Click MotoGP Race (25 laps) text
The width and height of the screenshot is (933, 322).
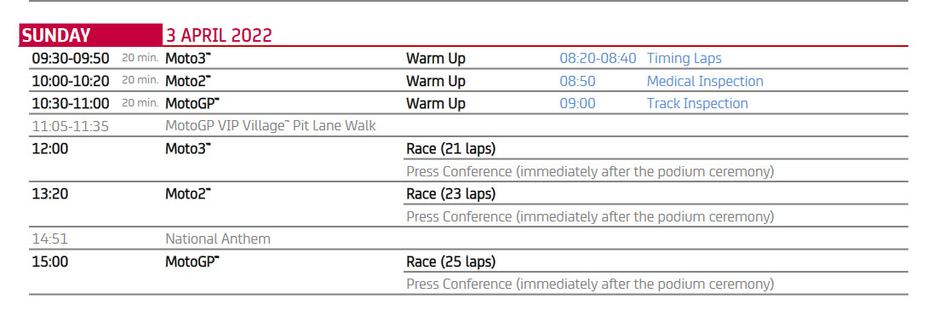click(450, 262)
